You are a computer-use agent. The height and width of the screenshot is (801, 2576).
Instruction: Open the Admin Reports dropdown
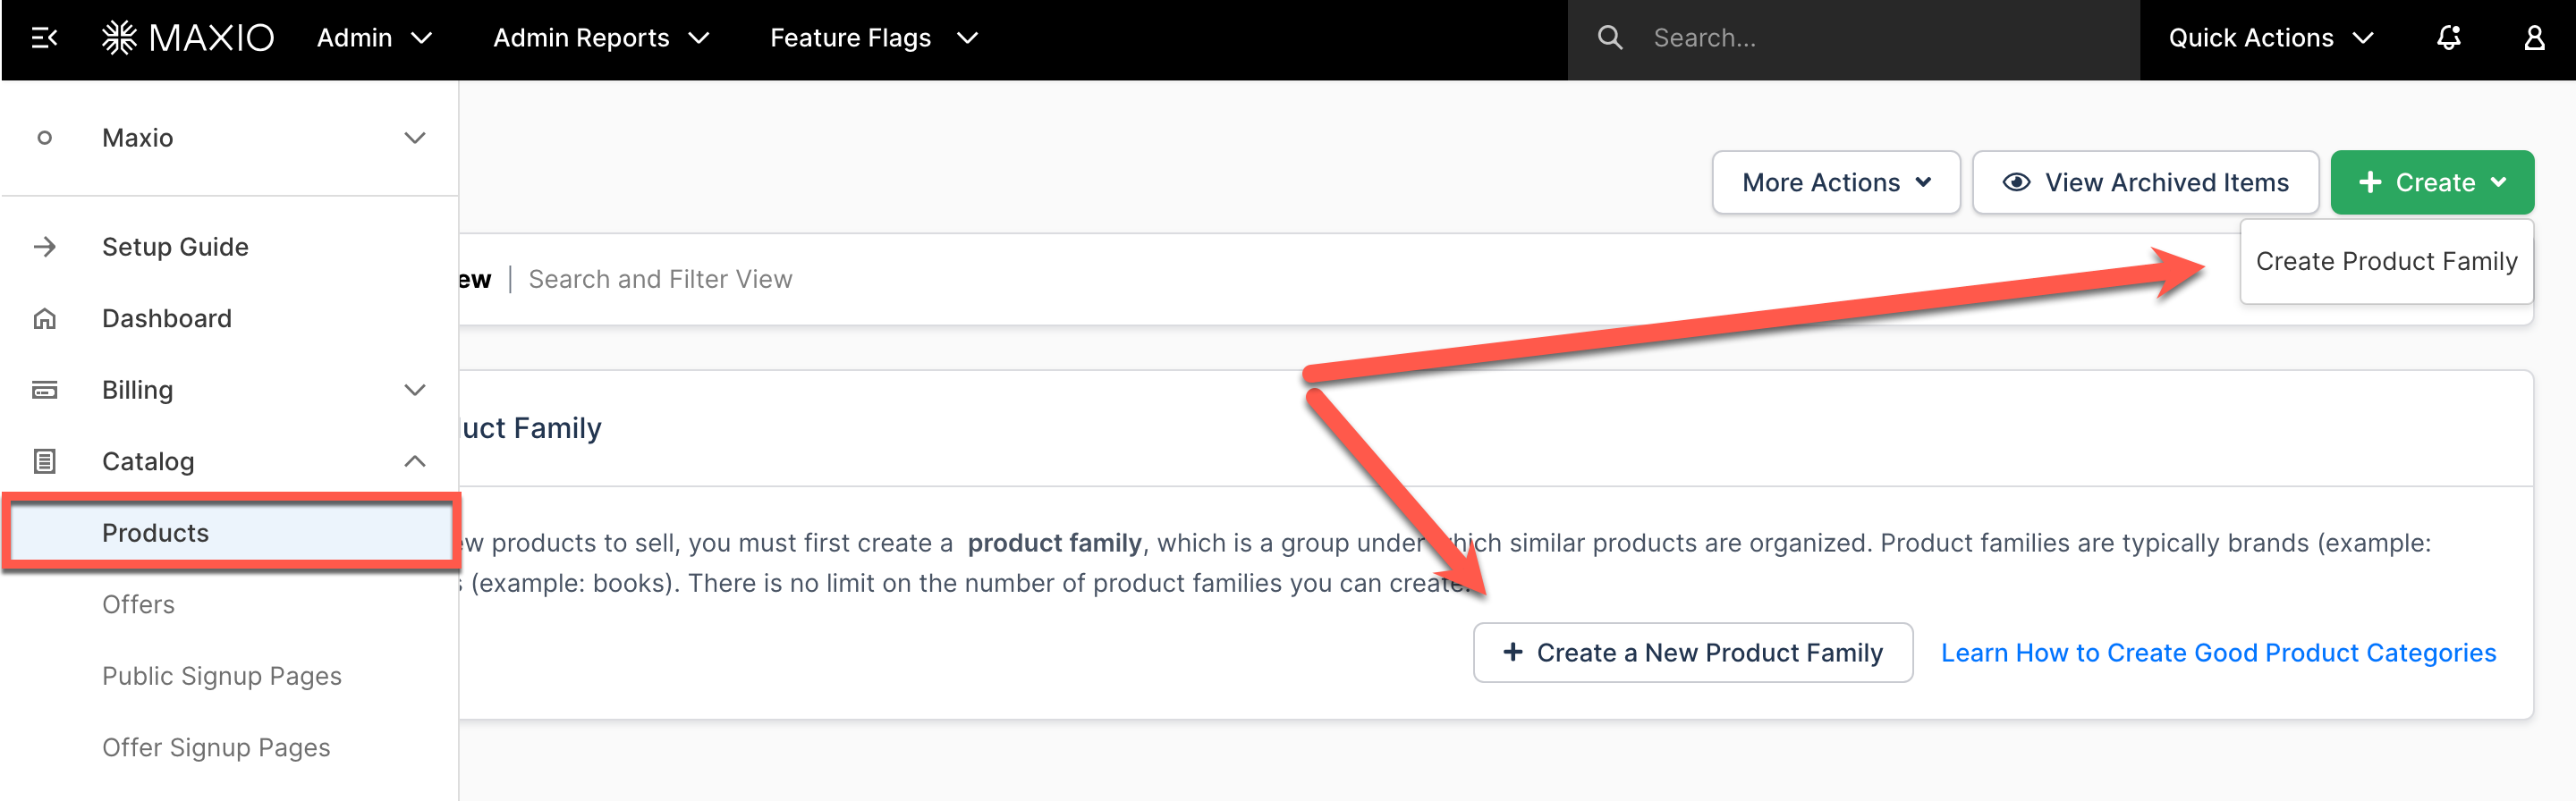pos(600,38)
